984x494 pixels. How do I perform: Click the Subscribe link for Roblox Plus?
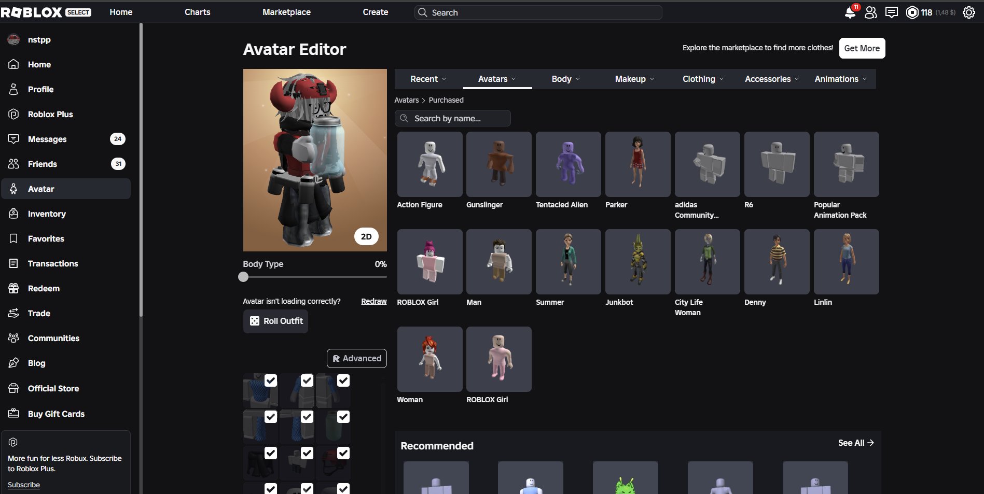tap(24, 485)
